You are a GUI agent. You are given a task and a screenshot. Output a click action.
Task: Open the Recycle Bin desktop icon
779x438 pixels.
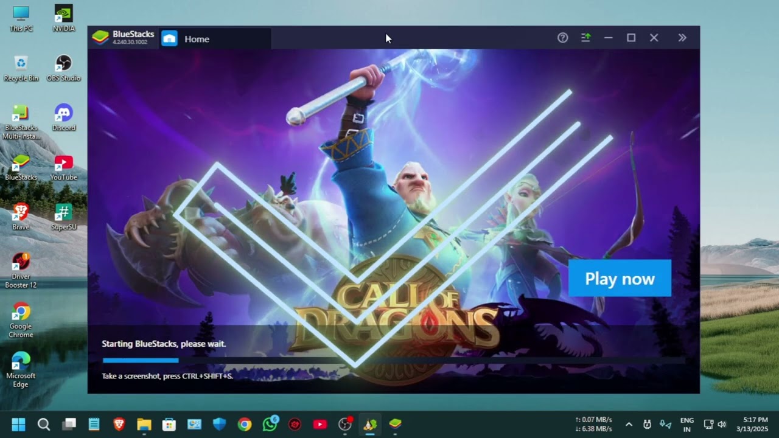pyautogui.click(x=21, y=68)
